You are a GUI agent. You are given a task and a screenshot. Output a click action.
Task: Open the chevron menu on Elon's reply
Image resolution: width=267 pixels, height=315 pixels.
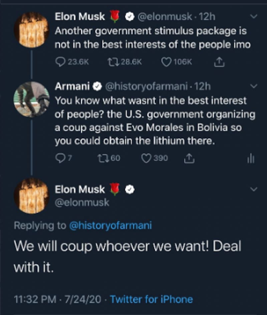[254, 190]
